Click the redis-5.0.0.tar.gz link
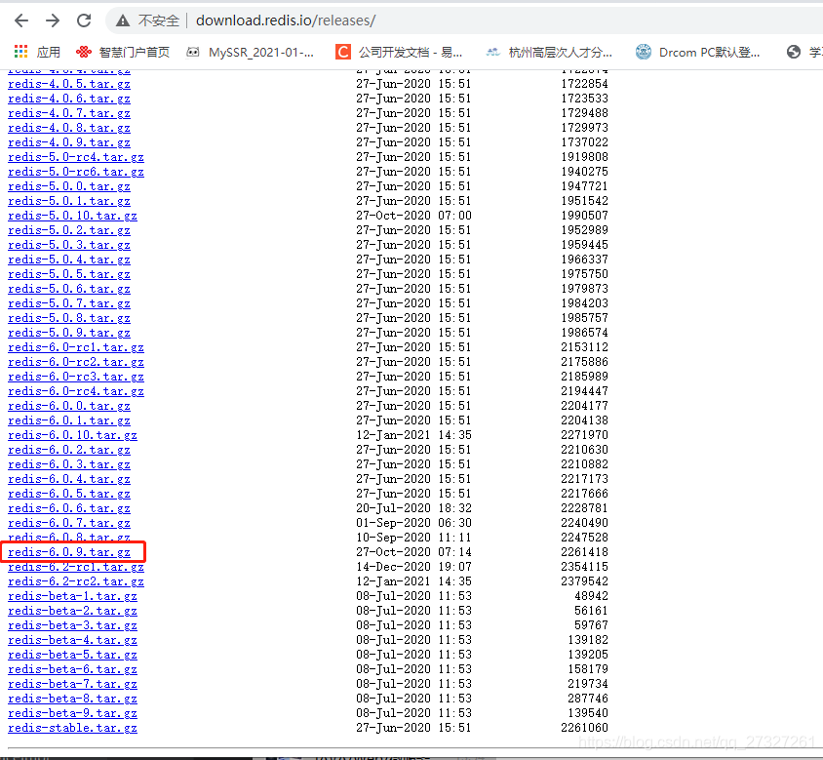Viewport: 823px width, 760px height. (69, 186)
